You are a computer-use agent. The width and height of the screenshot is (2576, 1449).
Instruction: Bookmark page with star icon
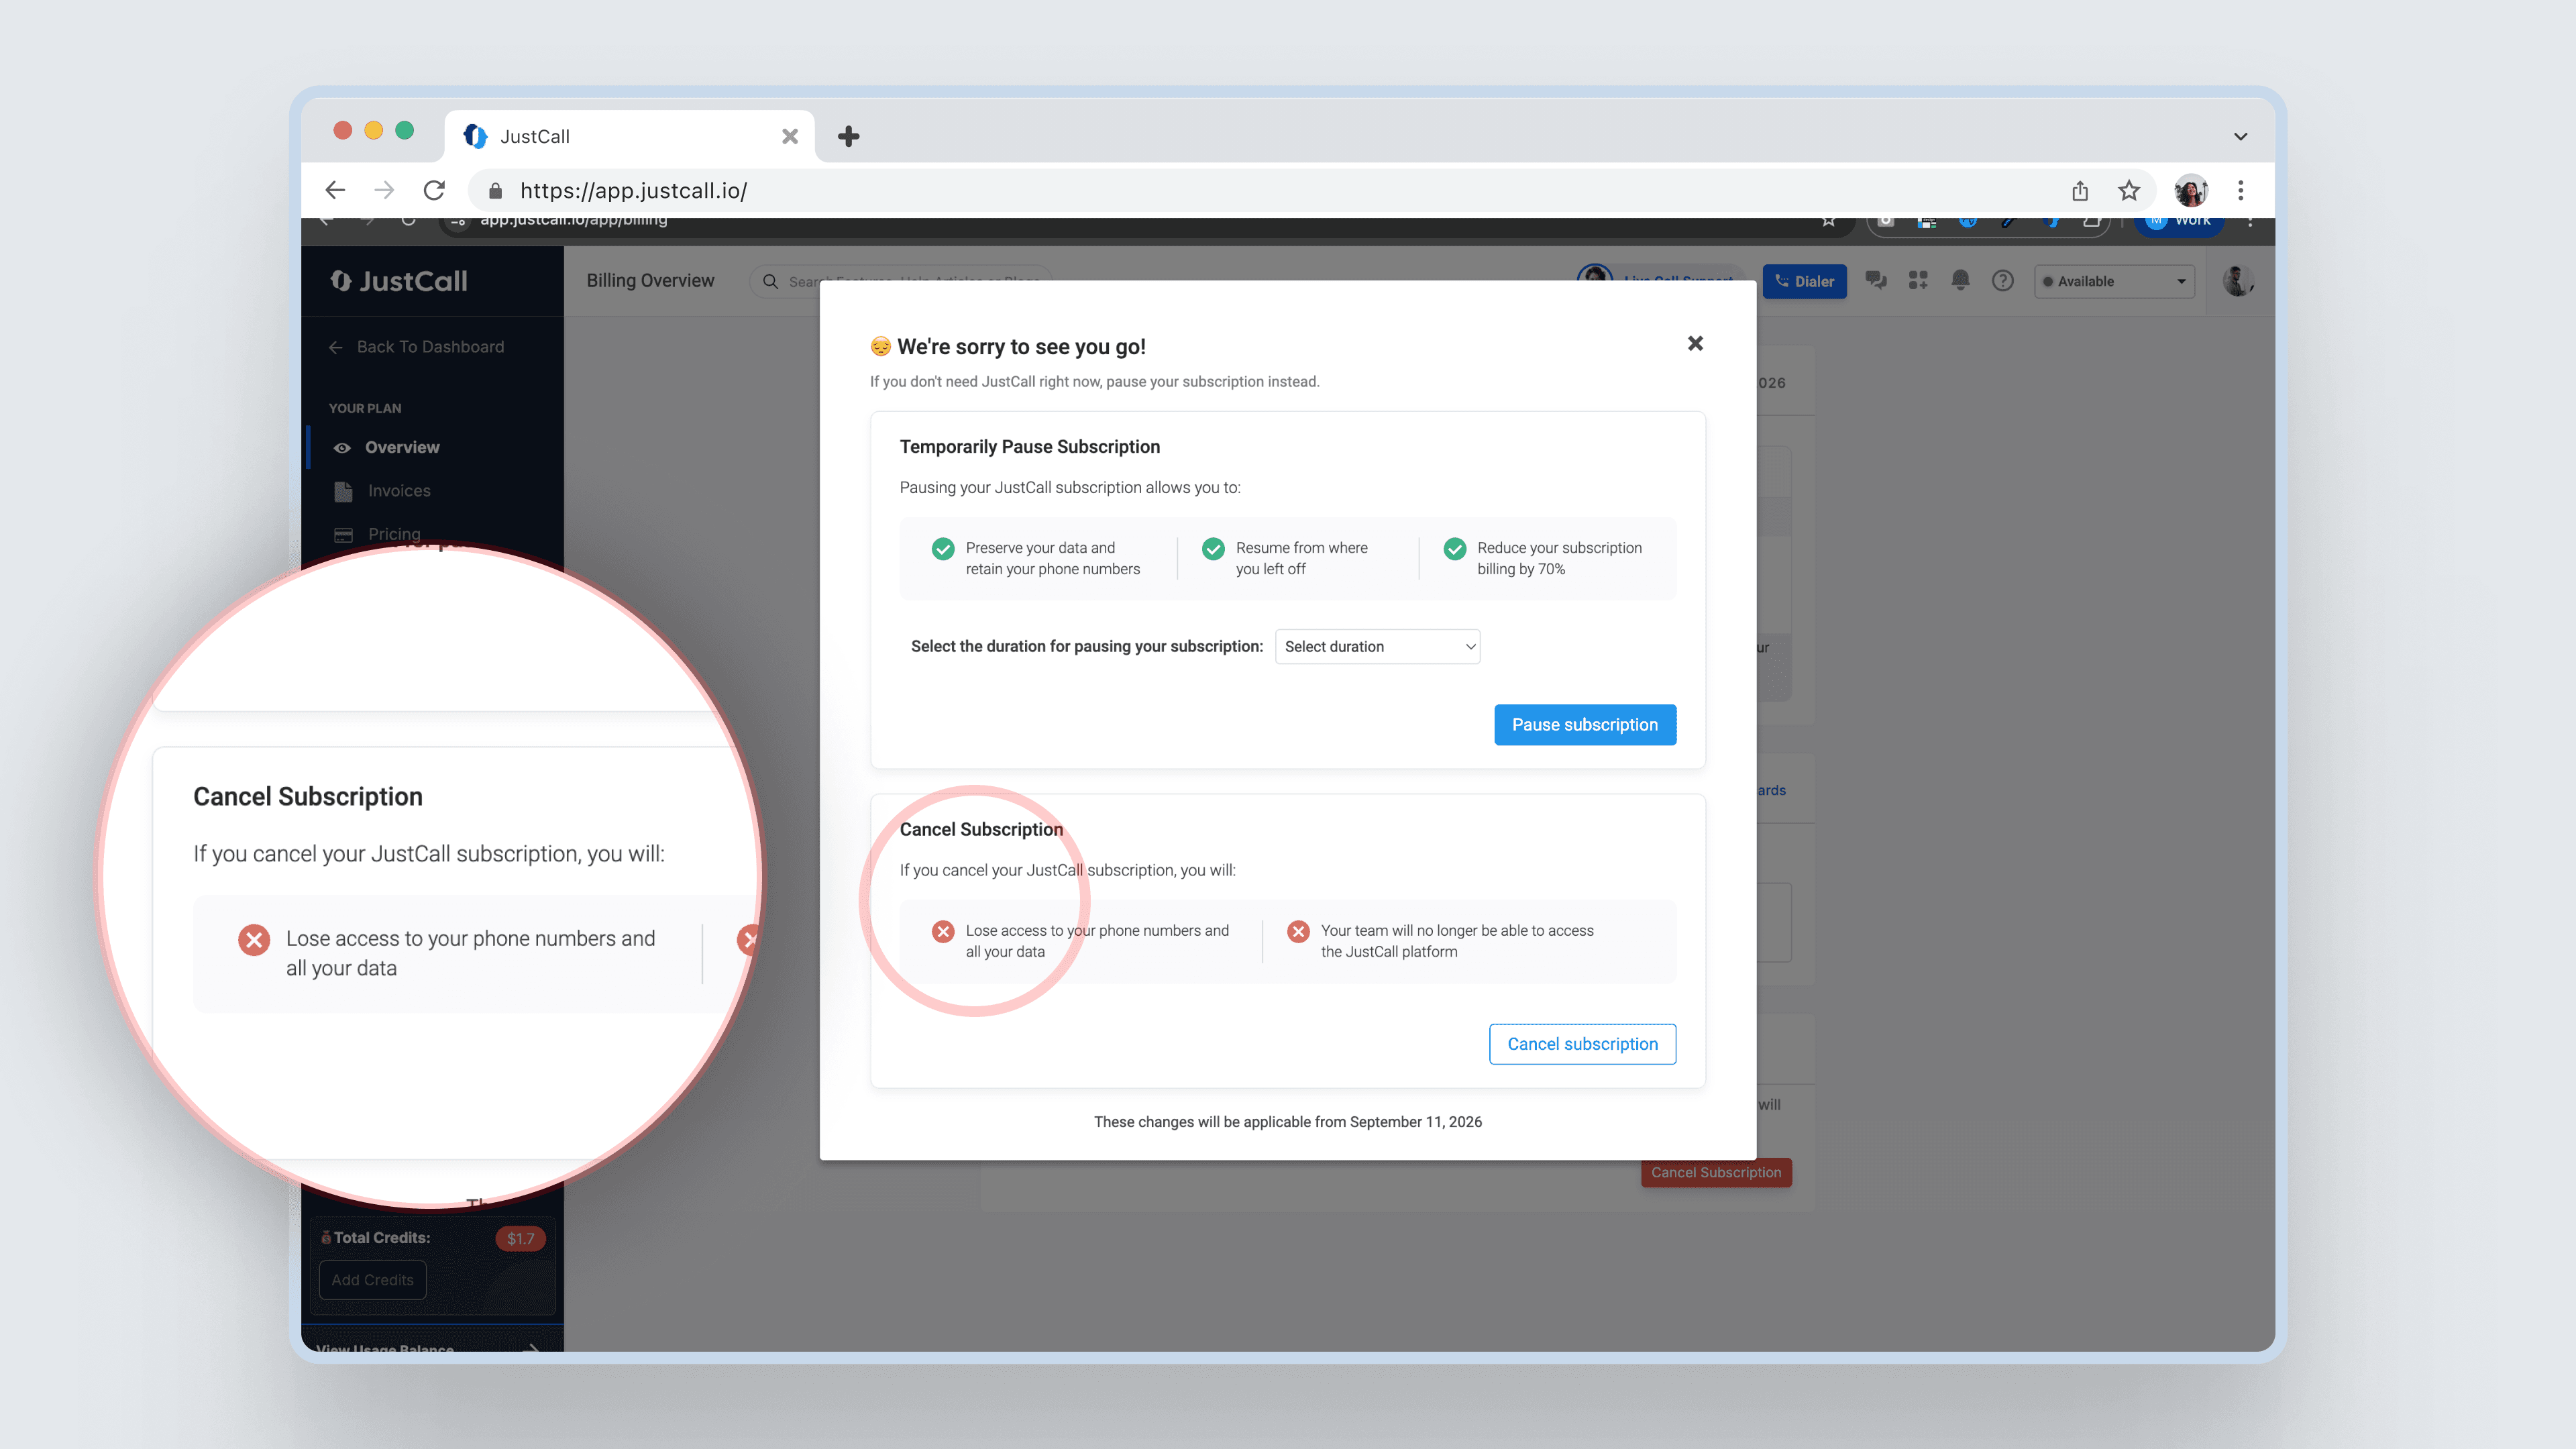[2129, 190]
